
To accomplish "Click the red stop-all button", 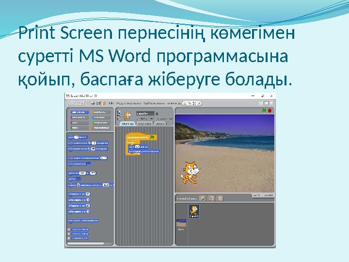I will point(270,111).
